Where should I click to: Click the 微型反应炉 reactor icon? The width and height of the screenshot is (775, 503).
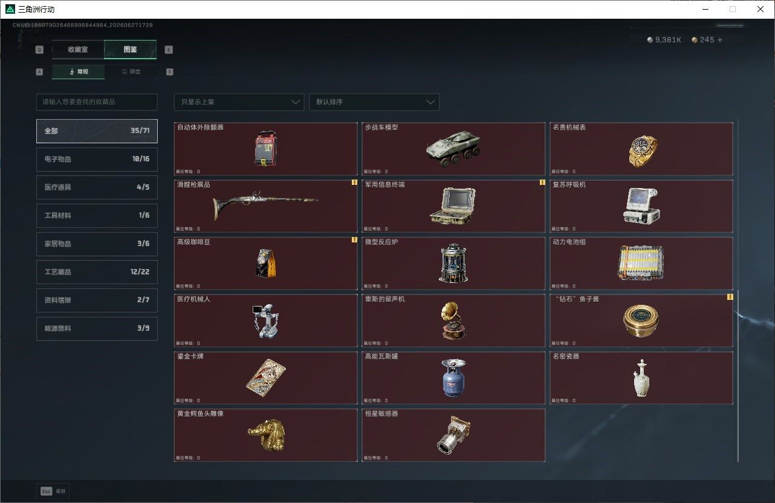(453, 264)
